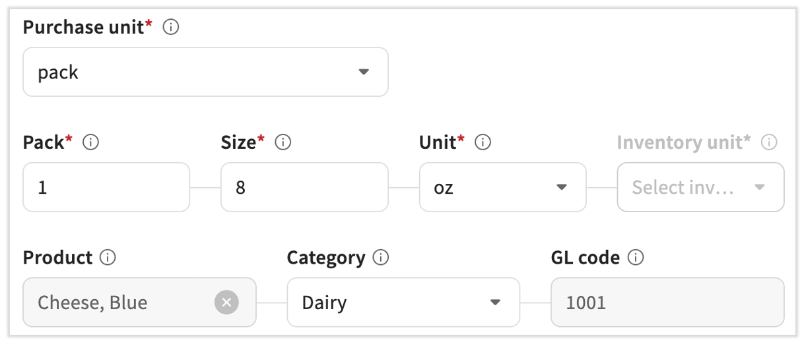
Task: Click into the Pack input field
Action: tap(106, 187)
